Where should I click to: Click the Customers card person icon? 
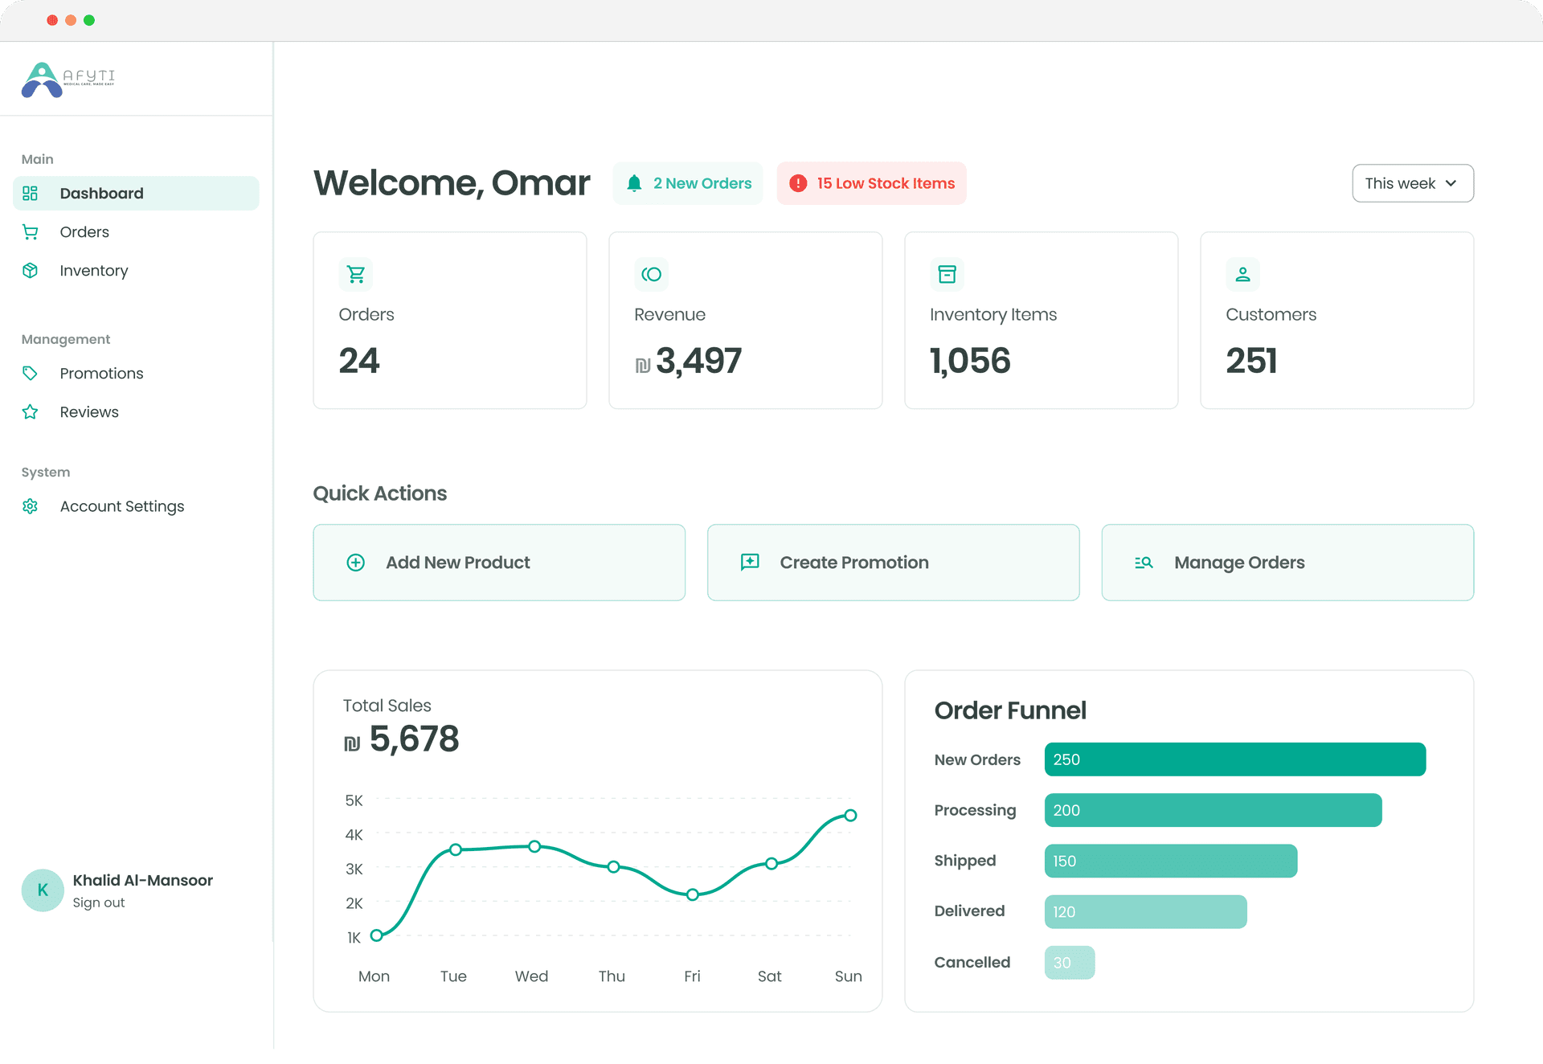(x=1242, y=274)
